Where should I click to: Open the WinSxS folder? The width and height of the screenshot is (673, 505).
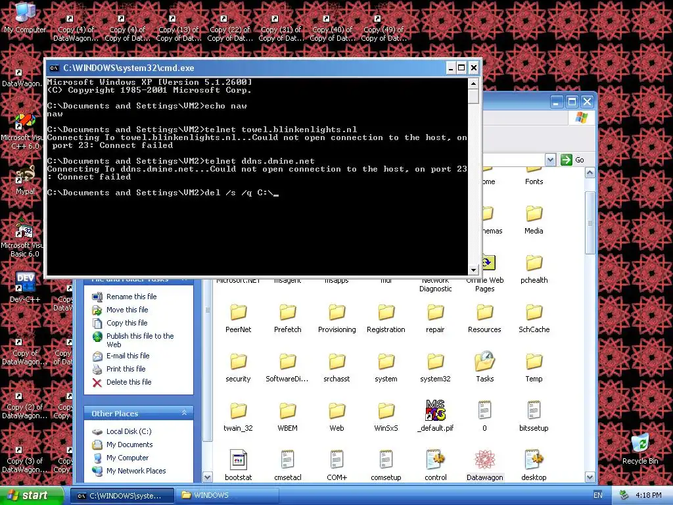point(386,416)
